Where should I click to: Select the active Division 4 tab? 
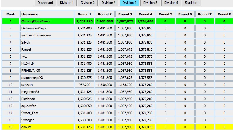click(x=129, y=3)
